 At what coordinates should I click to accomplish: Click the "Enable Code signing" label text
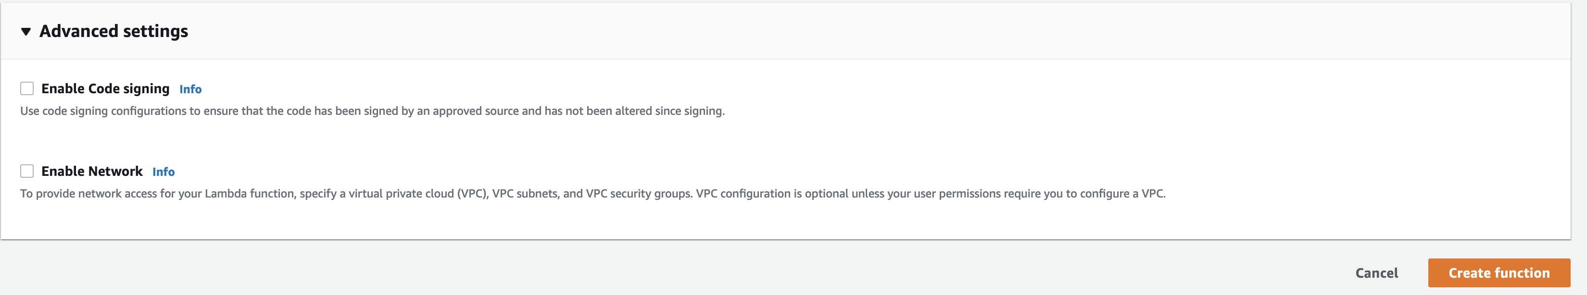[105, 89]
